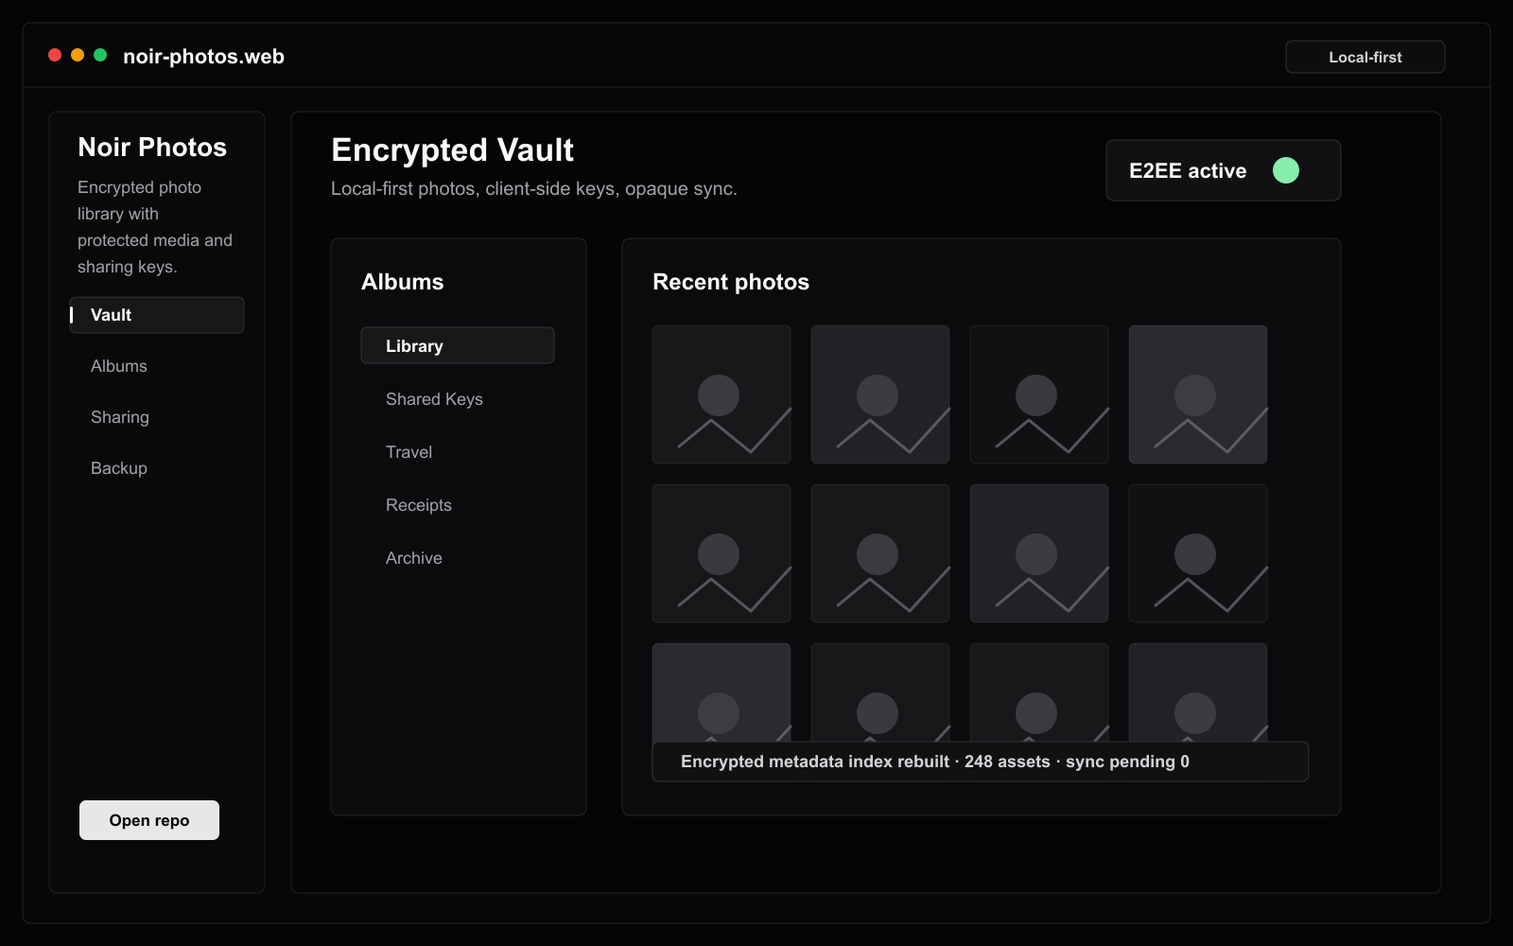Click the green E2EE status indicator dot
This screenshot has height=946, width=1513.
(x=1286, y=170)
